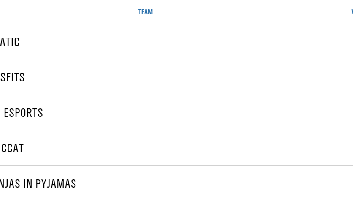353x200 pixels.
Task: Click the header row between TEAM and the next column
Action: click(x=253, y=12)
